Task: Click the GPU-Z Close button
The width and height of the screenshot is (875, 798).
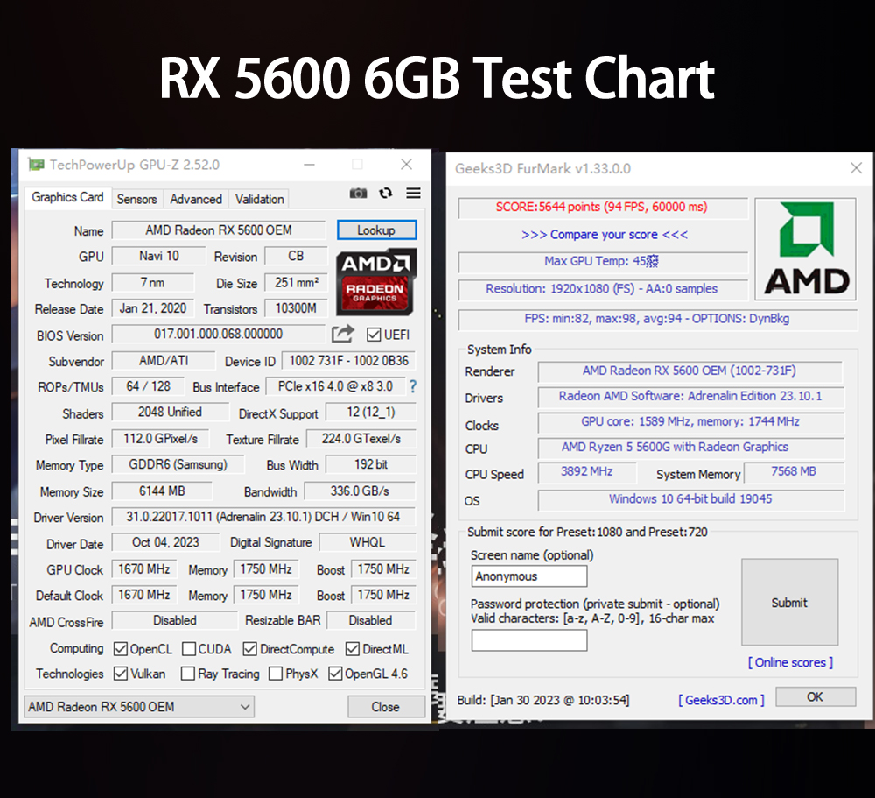Action: point(386,706)
